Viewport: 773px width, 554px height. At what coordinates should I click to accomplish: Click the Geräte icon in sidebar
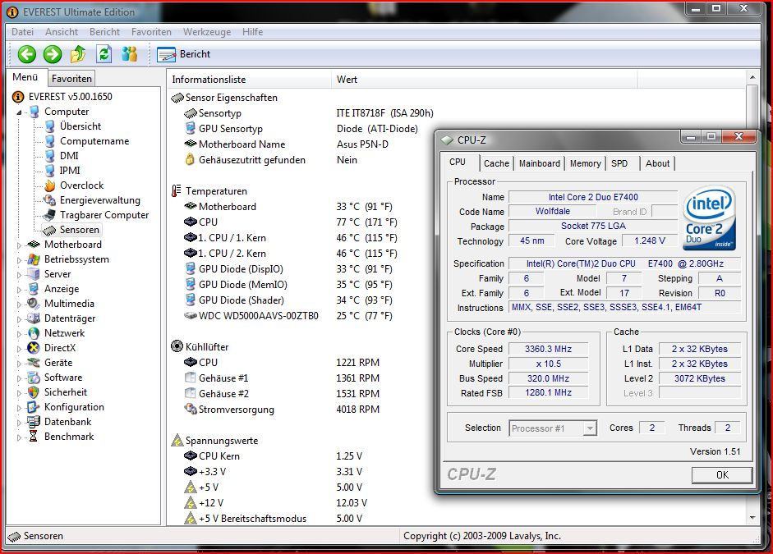tap(33, 363)
